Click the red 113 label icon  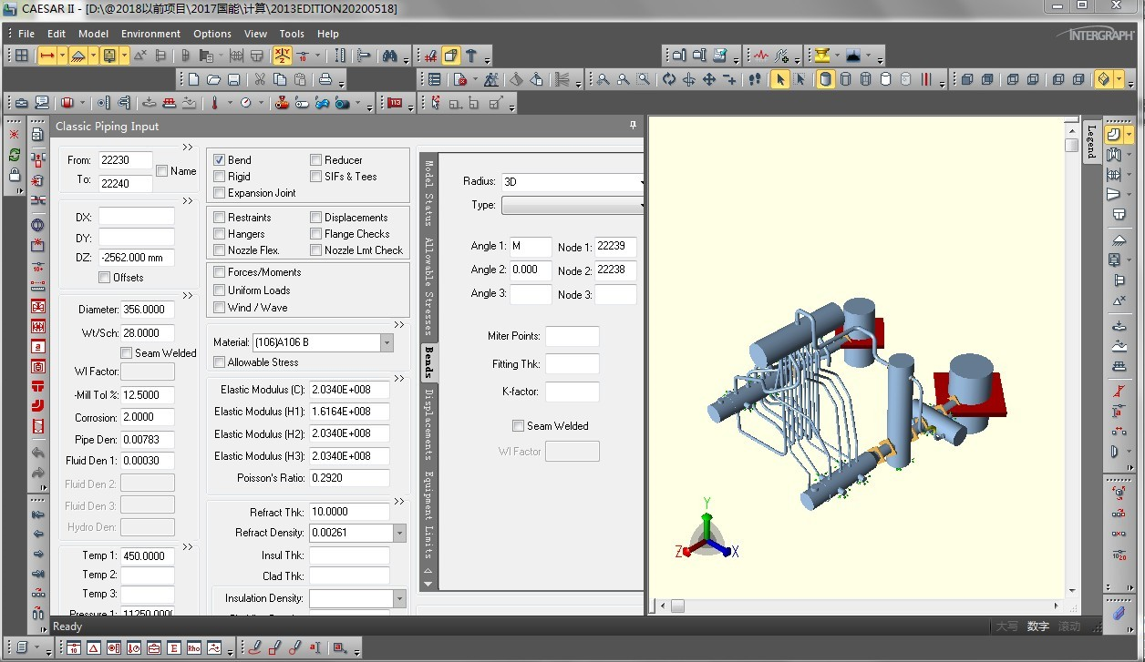point(395,103)
